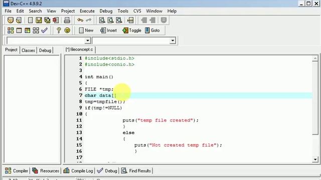
Task: Open the bottom Debug output tab
Action: pos(107,170)
